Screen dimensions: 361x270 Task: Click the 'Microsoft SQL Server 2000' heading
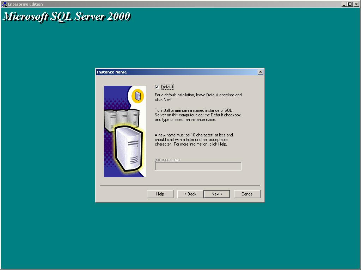pos(67,17)
